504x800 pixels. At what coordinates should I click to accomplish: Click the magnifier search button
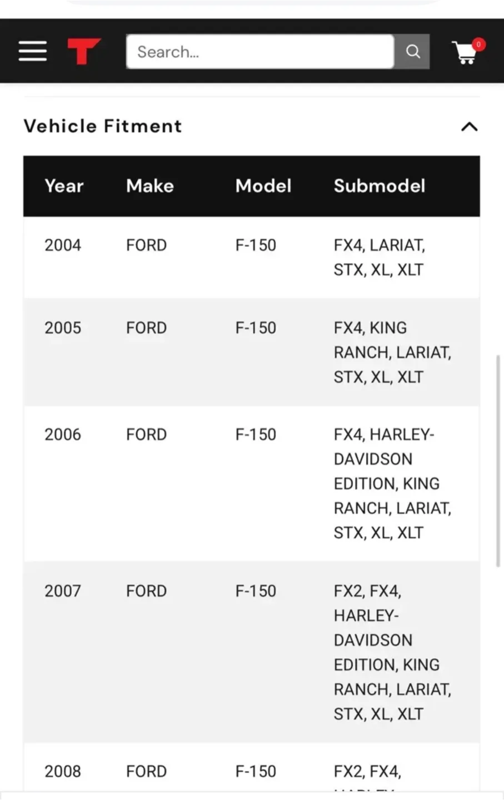[412, 52]
